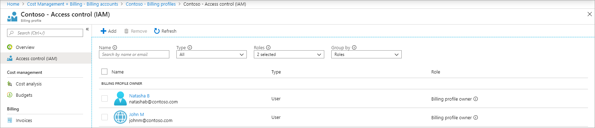Click the Refresh icon in the toolbar
595x128 pixels.
pyautogui.click(x=157, y=31)
